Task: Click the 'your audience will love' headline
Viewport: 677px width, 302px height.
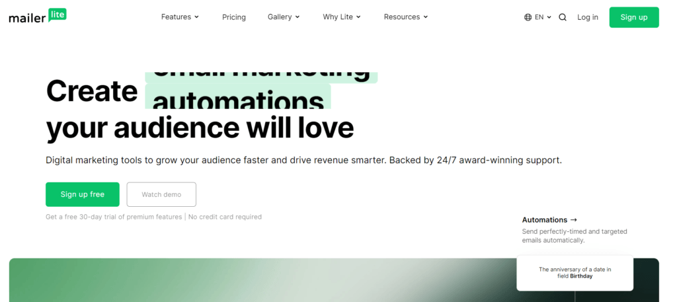Action: tap(200, 128)
